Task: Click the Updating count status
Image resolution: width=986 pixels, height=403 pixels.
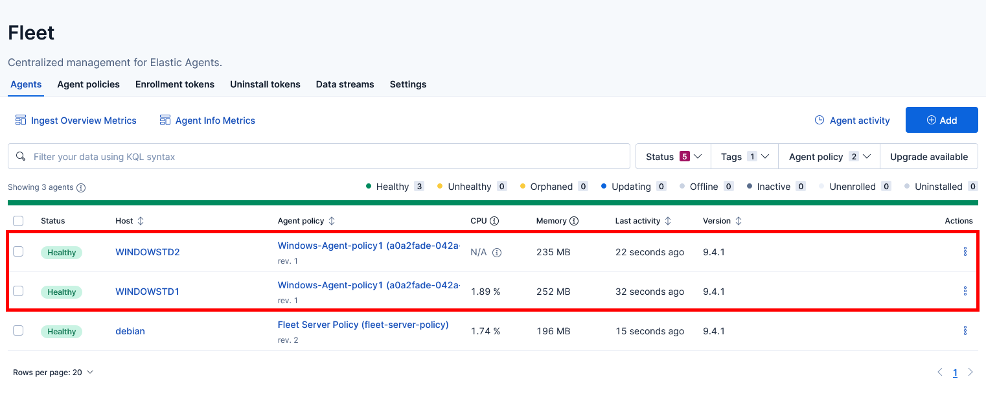Action: pyautogui.click(x=634, y=187)
